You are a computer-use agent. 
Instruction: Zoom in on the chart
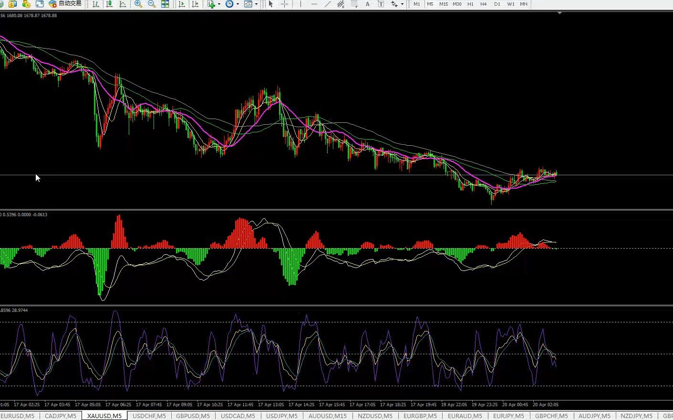[x=138, y=4]
